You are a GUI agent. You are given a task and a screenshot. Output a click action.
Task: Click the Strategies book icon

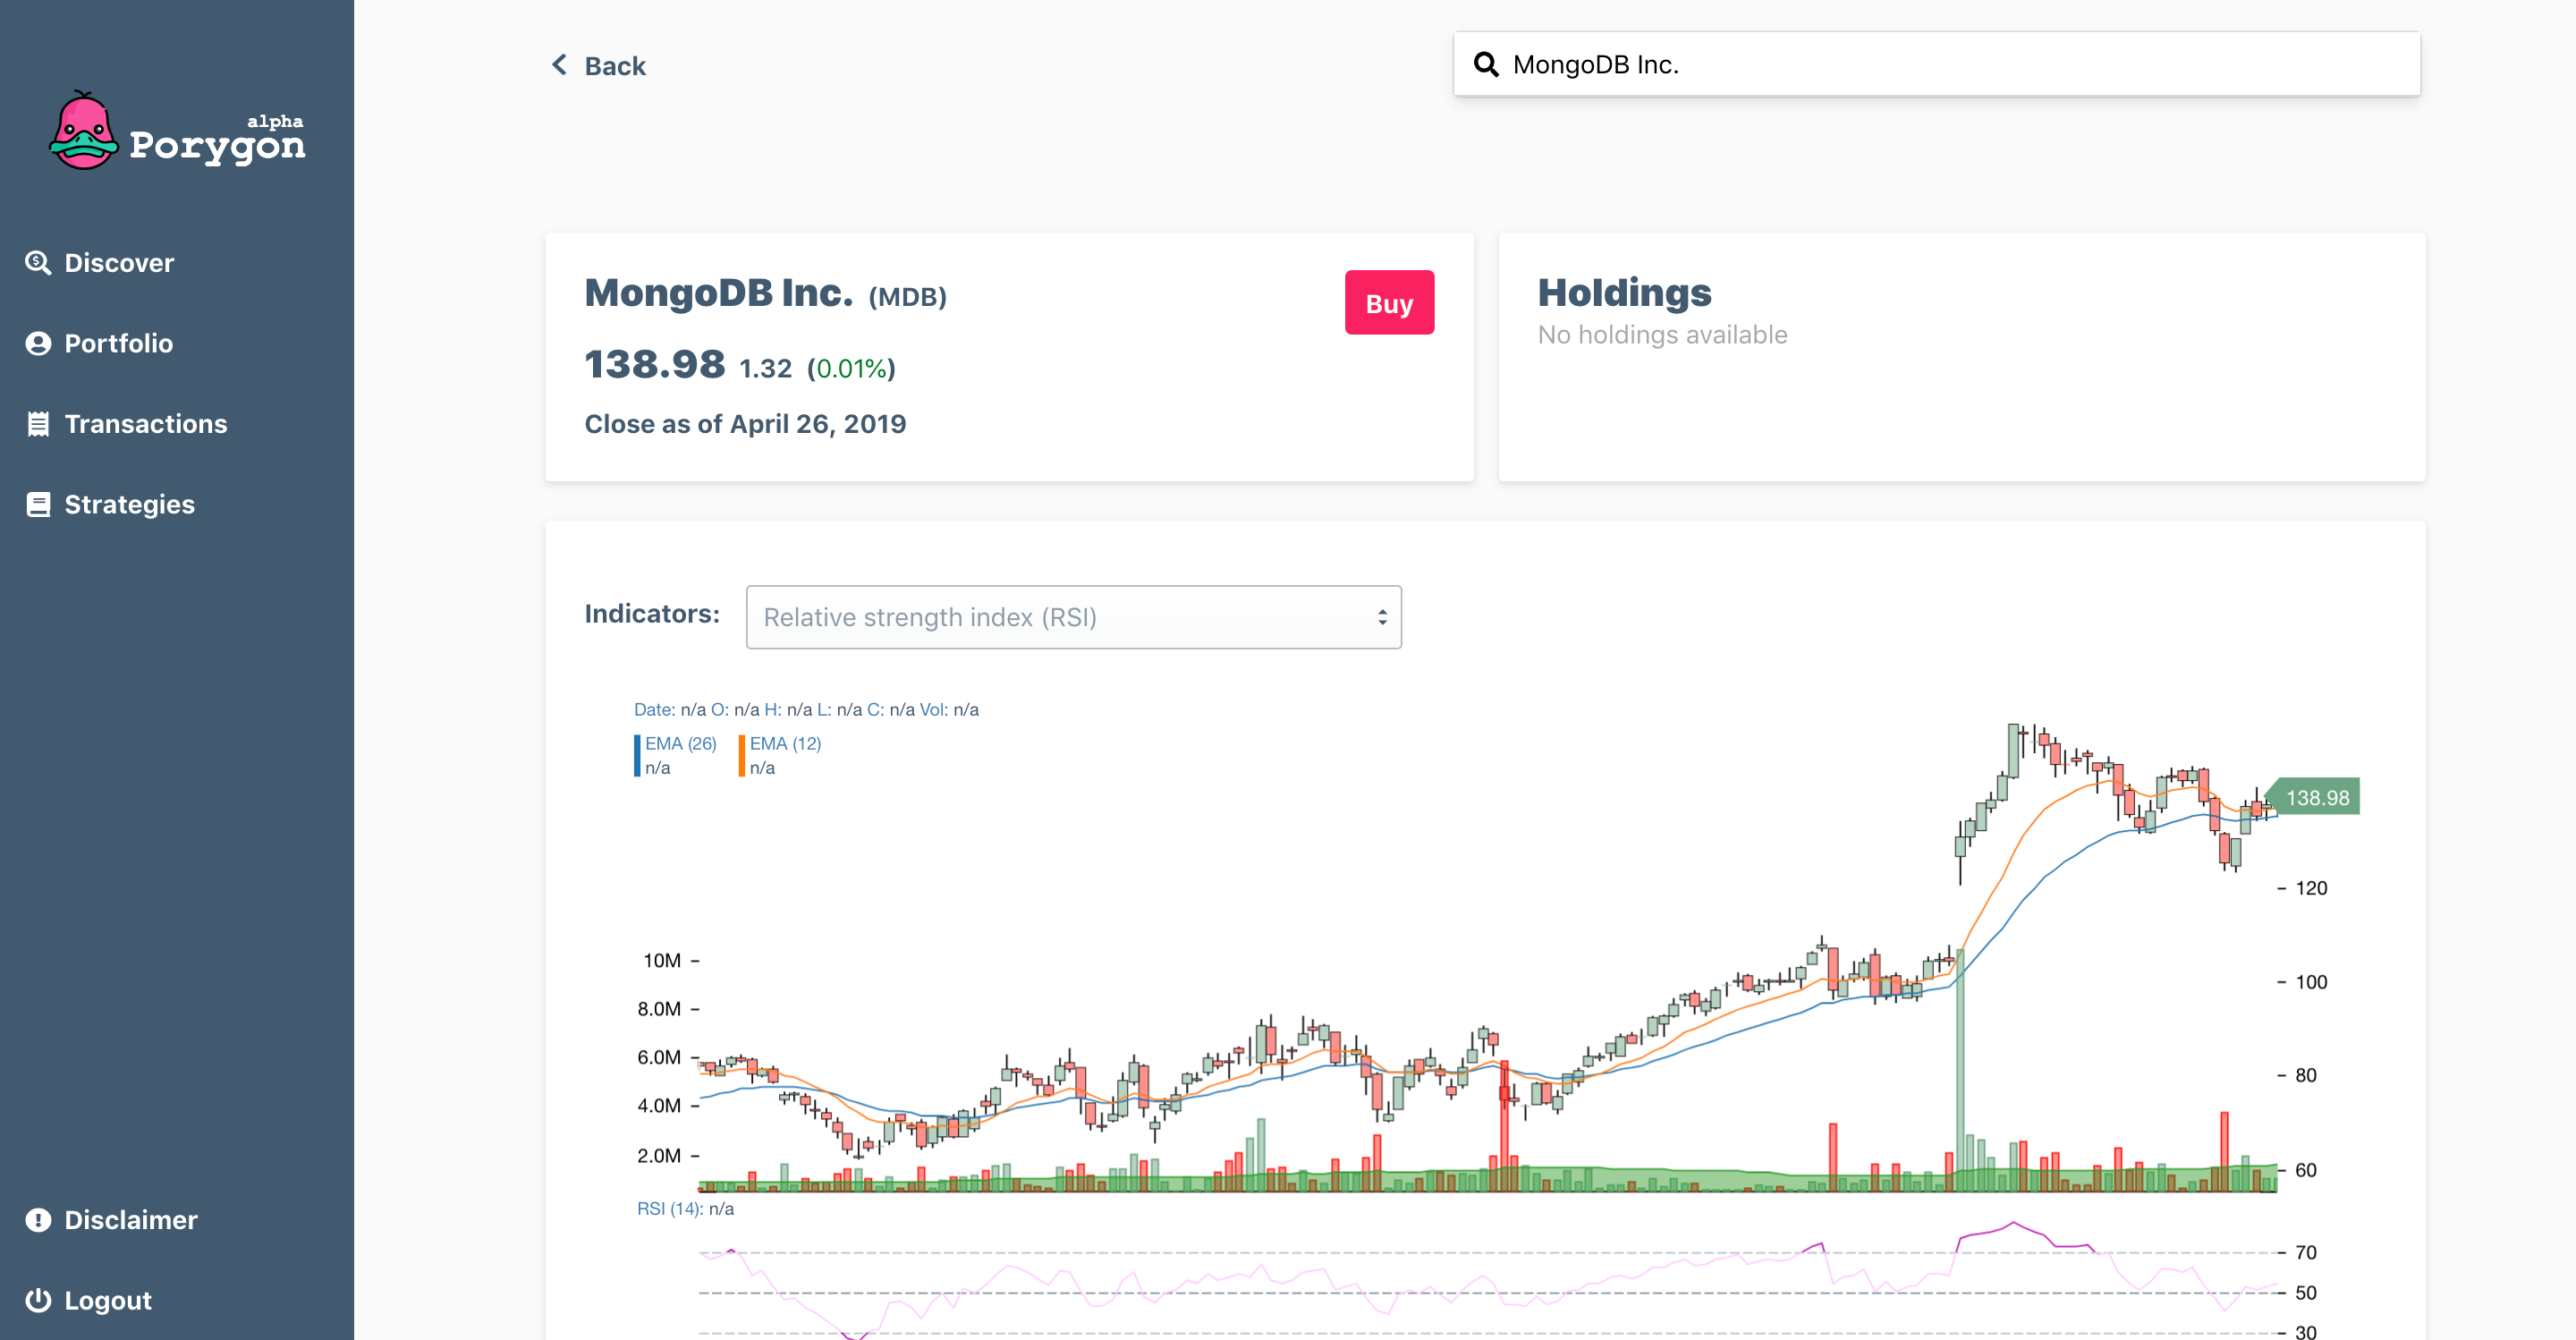pyautogui.click(x=38, y=504)
